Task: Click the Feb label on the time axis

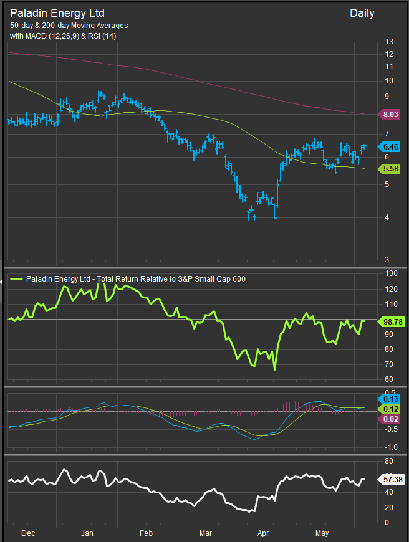Action: pyautogui.click(x=146, y=533)
